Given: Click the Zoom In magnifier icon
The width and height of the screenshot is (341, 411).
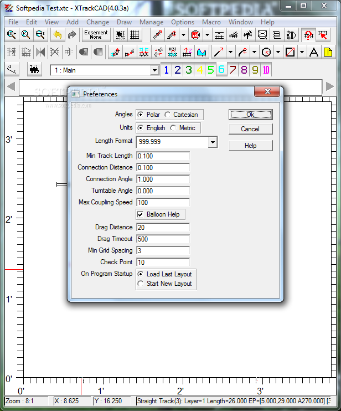Looking at the screenshot, I should 12,34.
